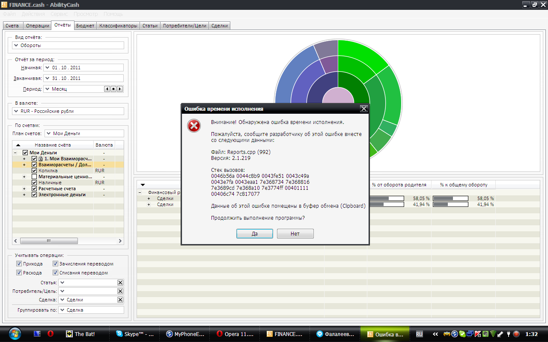This screenshot has width=548, height=342.
Task: Switch to the Классификаторы tab
Action: click(x=118, y=26)
